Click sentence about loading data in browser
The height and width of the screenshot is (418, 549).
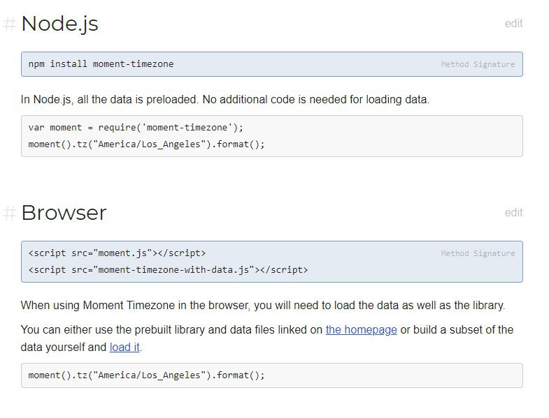tap(263, 306)
